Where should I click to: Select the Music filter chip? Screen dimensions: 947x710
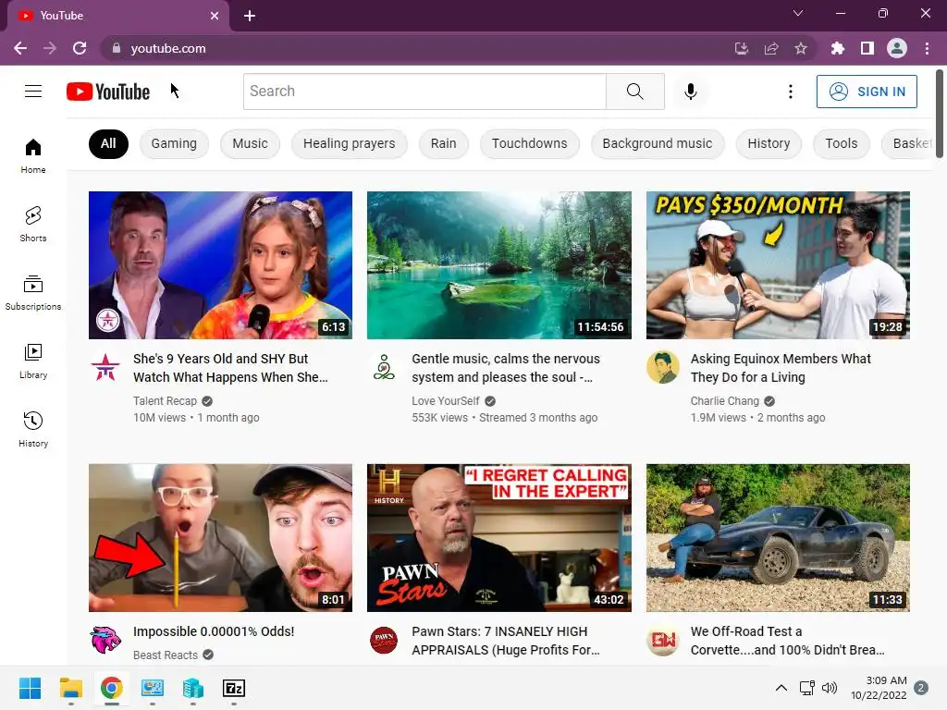[250, 143]
